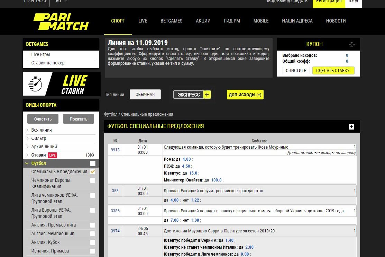The image size is (385, 257).
Task: Uncheck Специальные предложения checkbox
Action: point(92,172)
